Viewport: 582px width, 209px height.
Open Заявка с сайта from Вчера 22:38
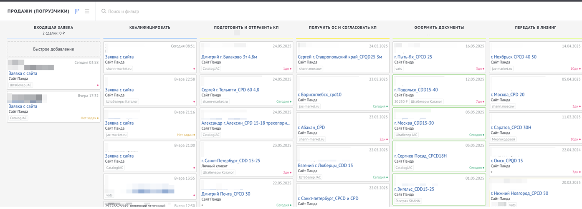click(x=119, y=90)
